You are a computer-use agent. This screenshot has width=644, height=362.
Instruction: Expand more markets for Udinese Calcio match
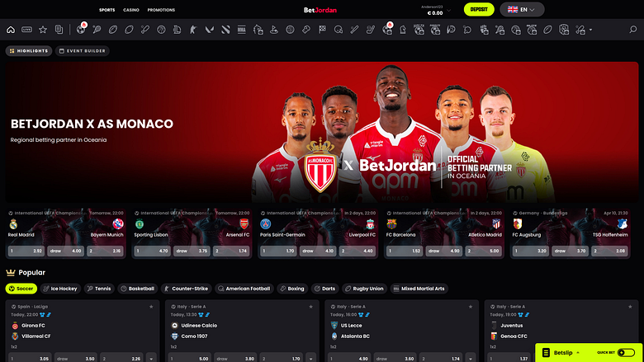point(311,359)
